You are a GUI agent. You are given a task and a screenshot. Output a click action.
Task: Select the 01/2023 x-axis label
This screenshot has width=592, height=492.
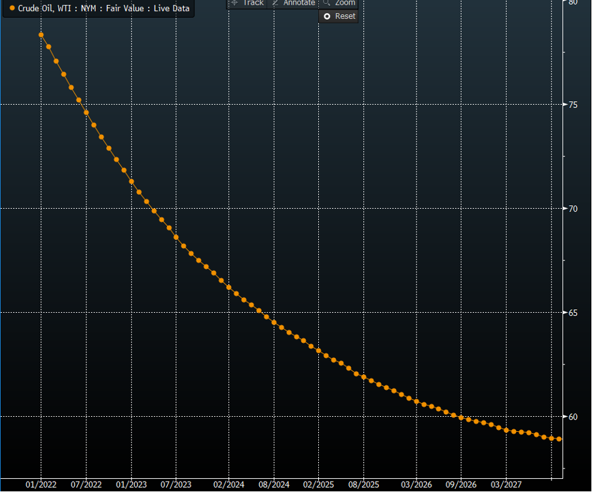(132, 485)
